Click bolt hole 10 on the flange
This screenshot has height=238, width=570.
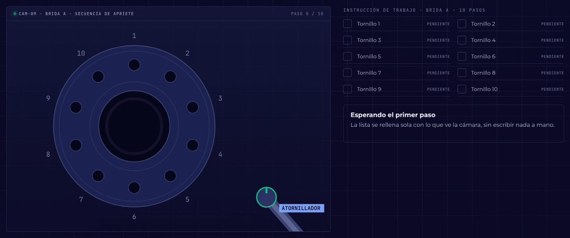(98, 77)
